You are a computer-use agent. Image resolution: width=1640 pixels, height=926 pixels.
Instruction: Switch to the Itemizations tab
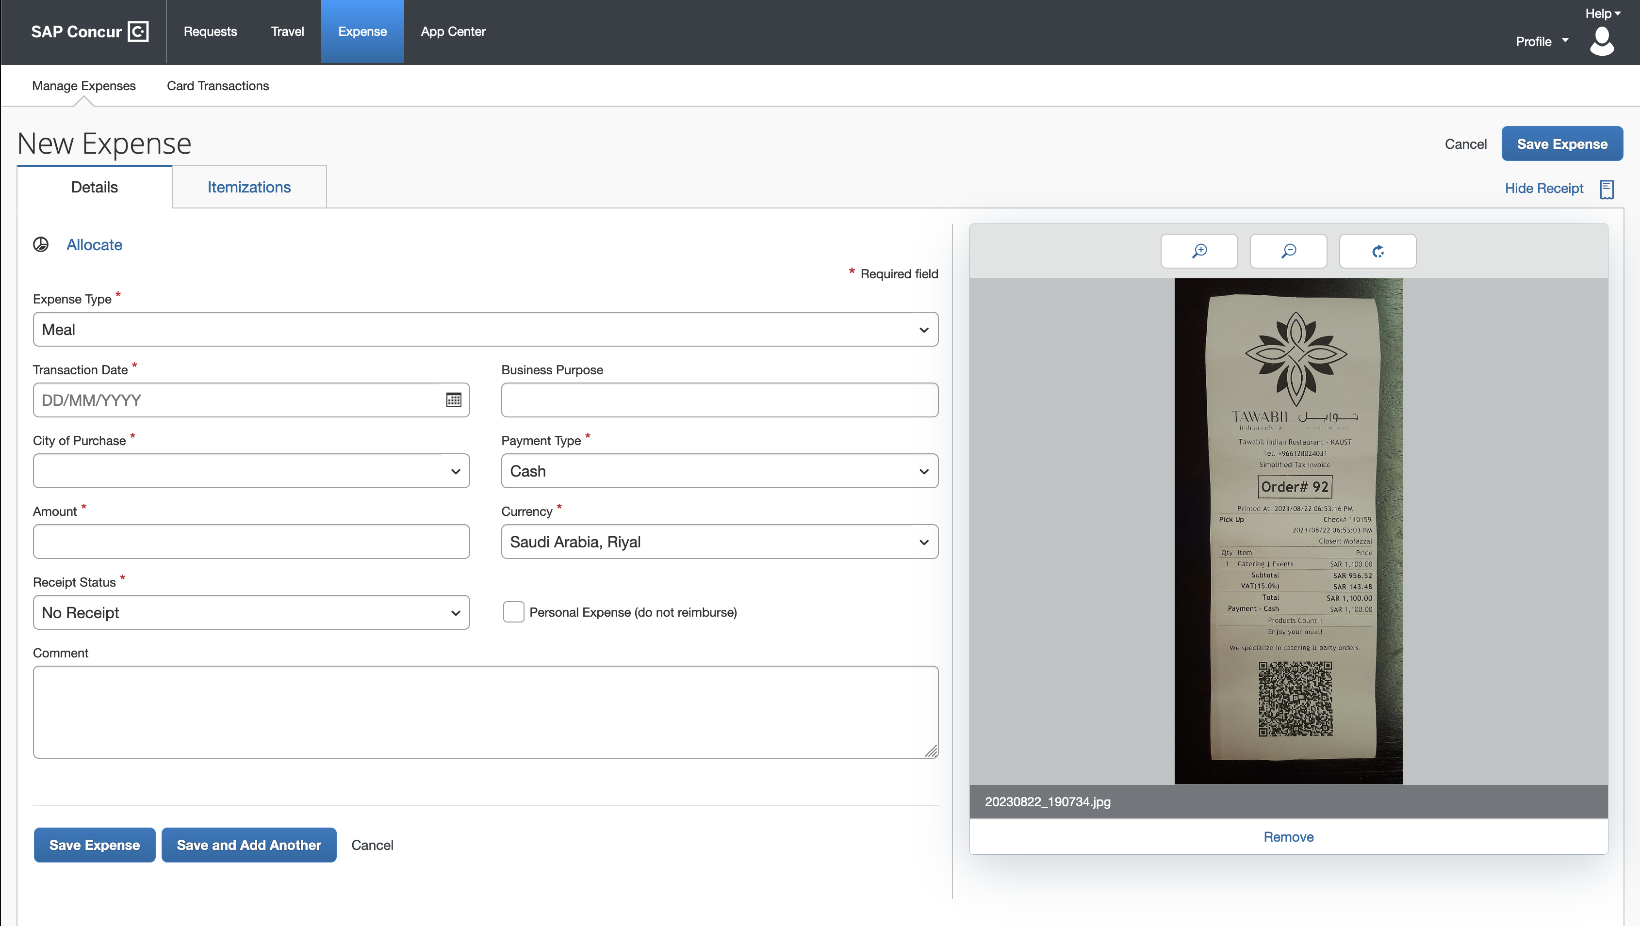coord(249,187)
